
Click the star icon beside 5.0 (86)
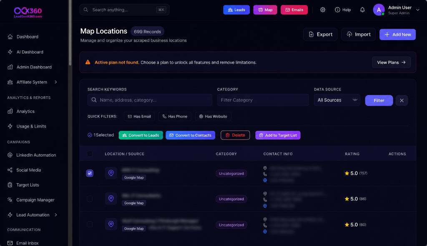point(347,199)
